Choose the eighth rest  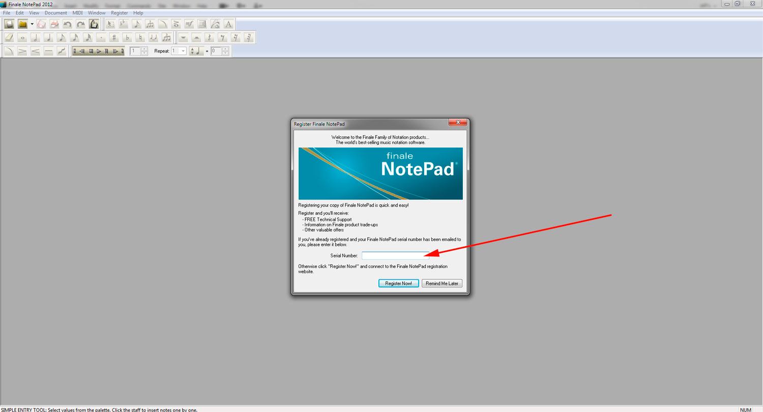click(x=223, y=38)
